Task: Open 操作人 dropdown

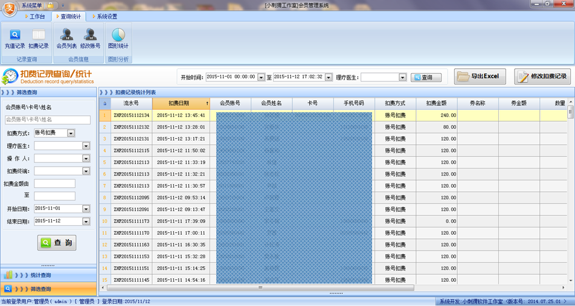Action: point(86,158)
